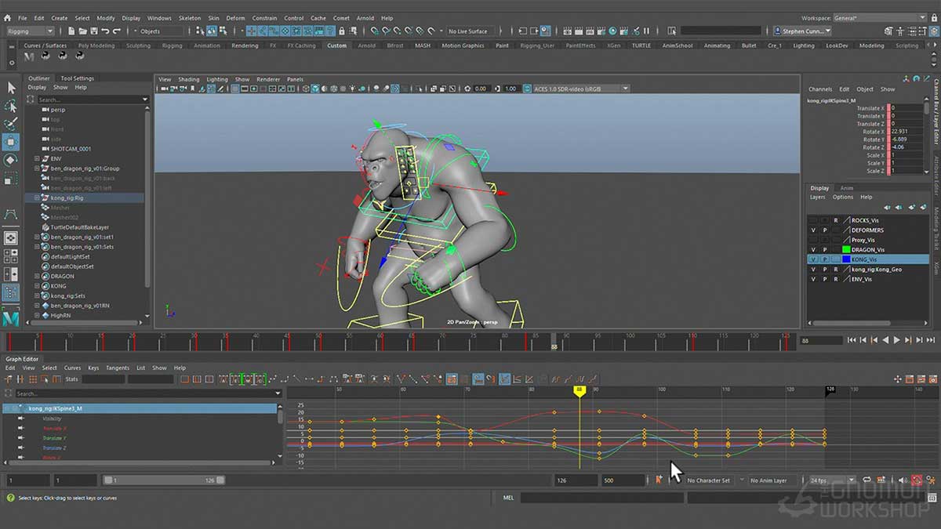Image resolution: width=941 pixels, height=529 pixels.
Task: Switch to the Anim tab in the layer panel
Action: [x=846, y=188]
